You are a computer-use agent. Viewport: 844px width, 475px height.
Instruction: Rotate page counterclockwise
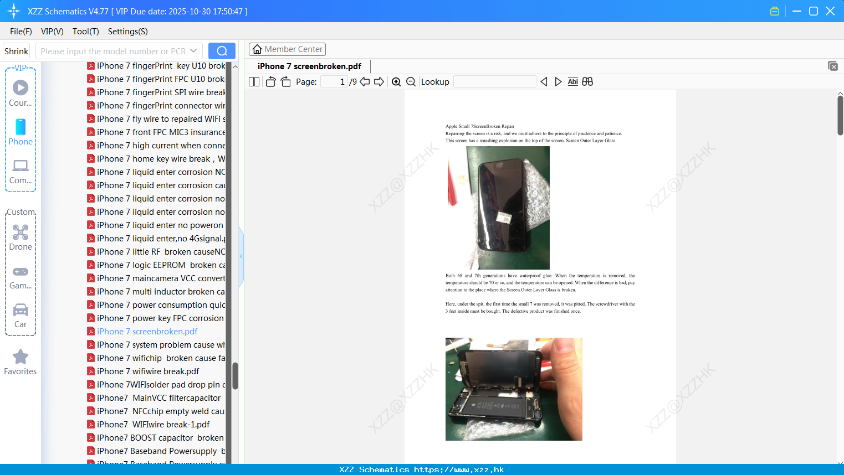pyautogui.click(x=270, y=82)
